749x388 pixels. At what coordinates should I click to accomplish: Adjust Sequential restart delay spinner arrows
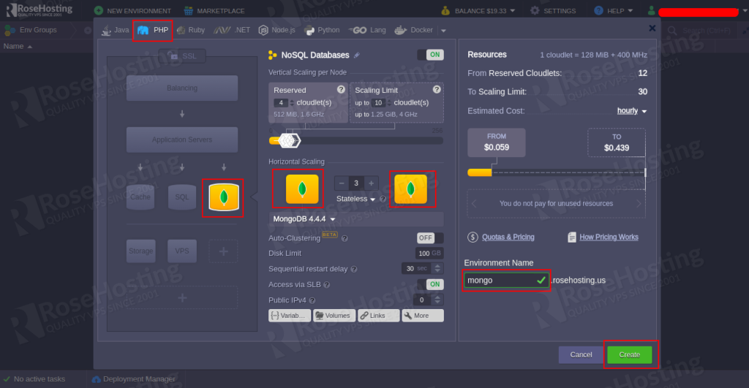pos(437,269)
